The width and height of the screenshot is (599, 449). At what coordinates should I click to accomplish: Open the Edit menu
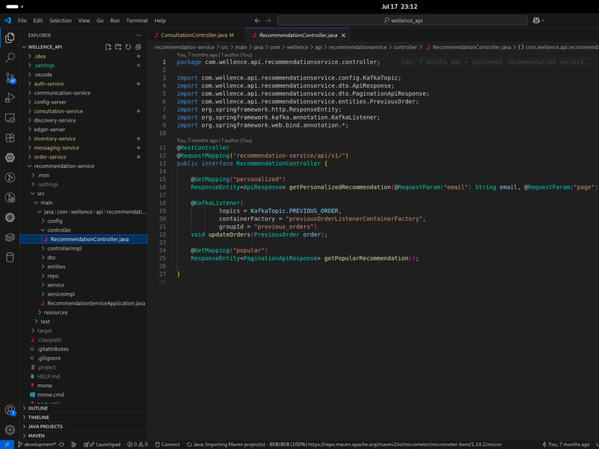[38, 20]
